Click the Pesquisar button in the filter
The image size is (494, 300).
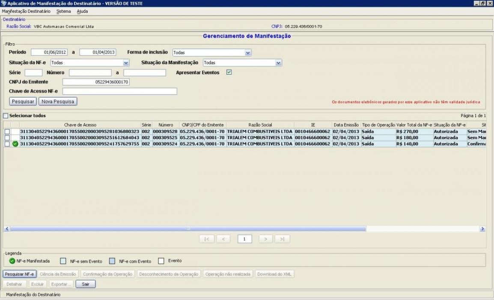click(23, 102)
